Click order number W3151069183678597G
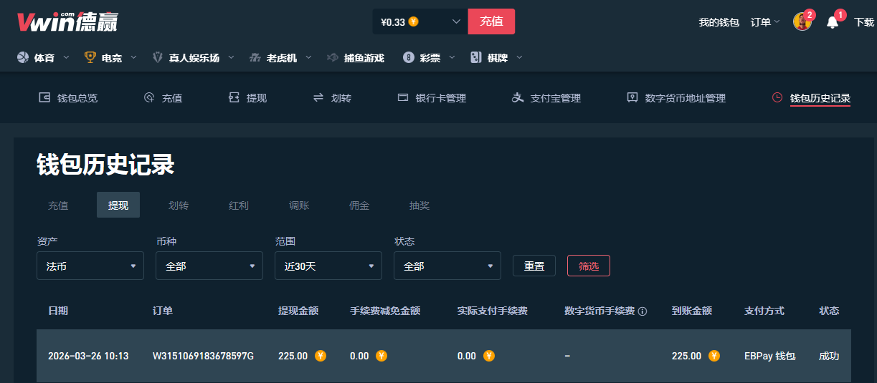Screen dimensions: 877x383 [204, 356]
